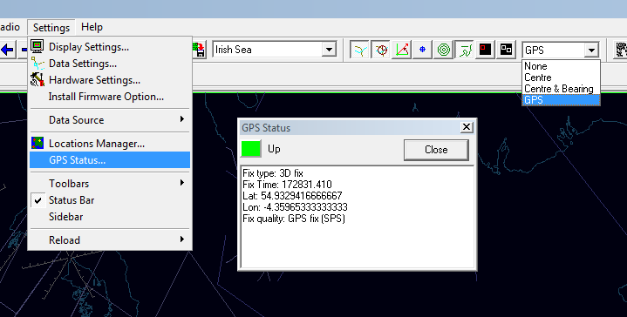Click the small blue crosshair dot icon

tap(423, 50)
